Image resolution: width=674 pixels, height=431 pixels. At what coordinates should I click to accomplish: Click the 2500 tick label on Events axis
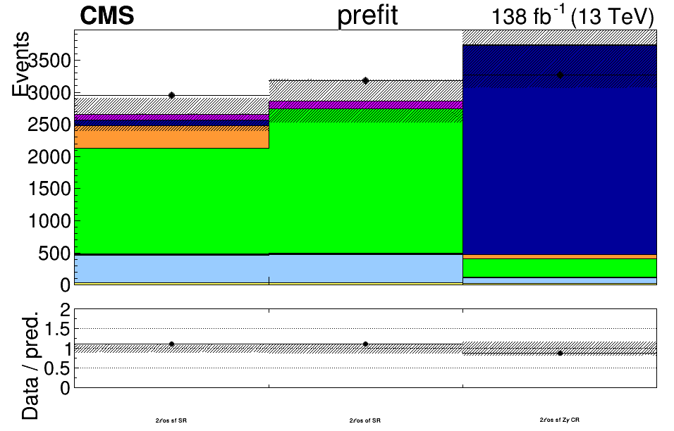point(49,125)
